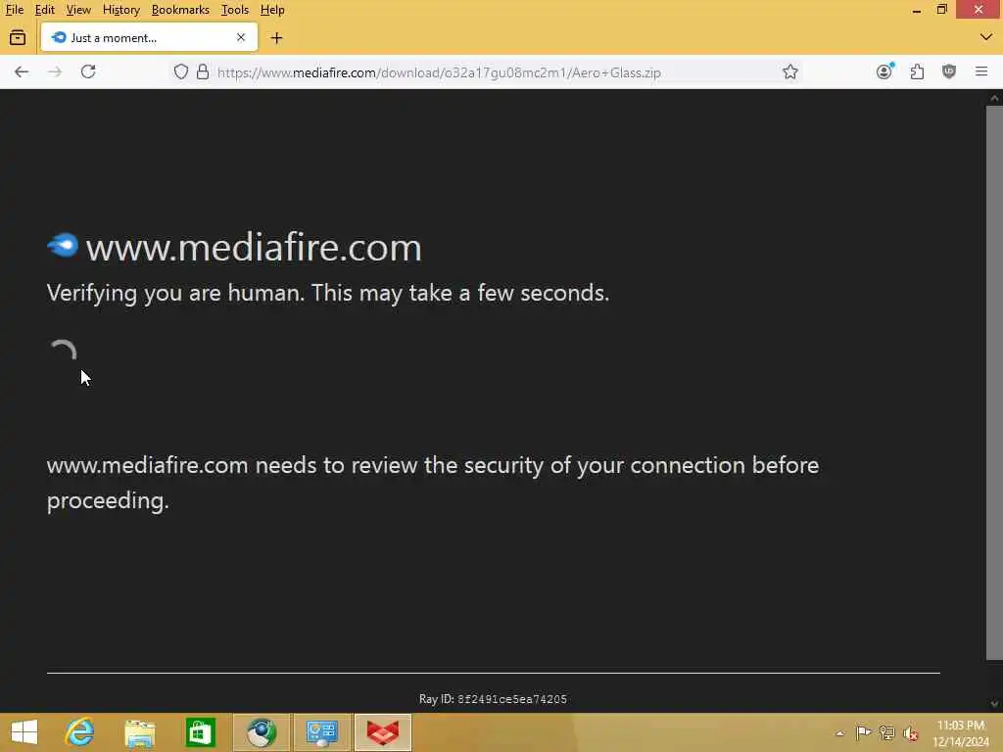This screenshot has height=752, width=1003.
Task: Open the Windows Store taskbar icon
Action: click(200, 732)
